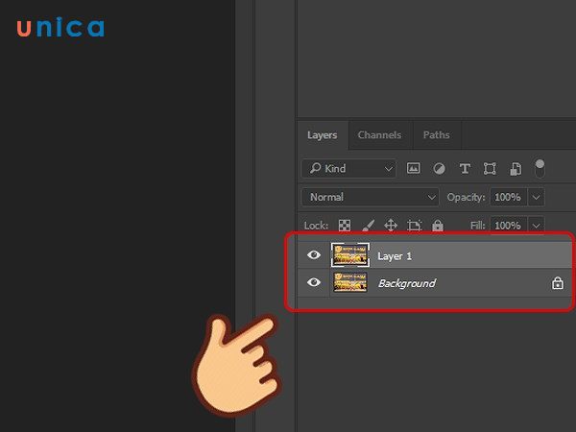Open the Kind filter dropdown
The width and height of the screenshot is (576, 432).
pyautogui.click(x=348, y=169)
